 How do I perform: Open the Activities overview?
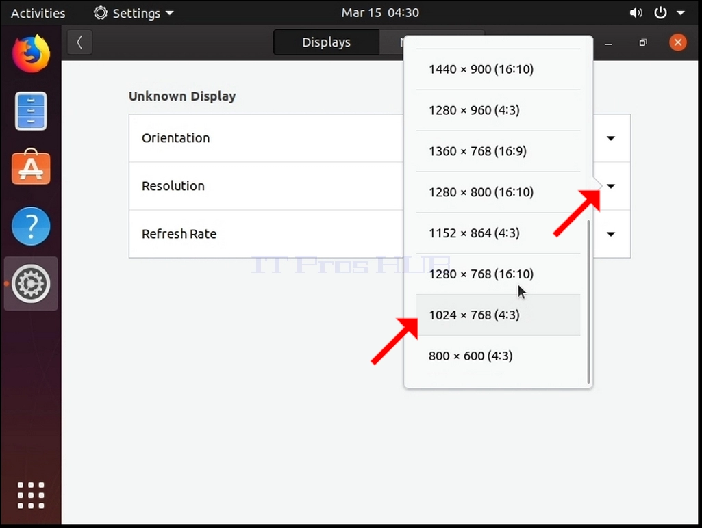coord(38,13)
